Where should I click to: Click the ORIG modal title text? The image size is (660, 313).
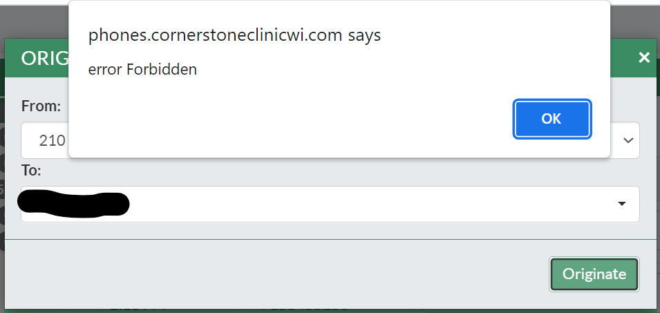45,58
